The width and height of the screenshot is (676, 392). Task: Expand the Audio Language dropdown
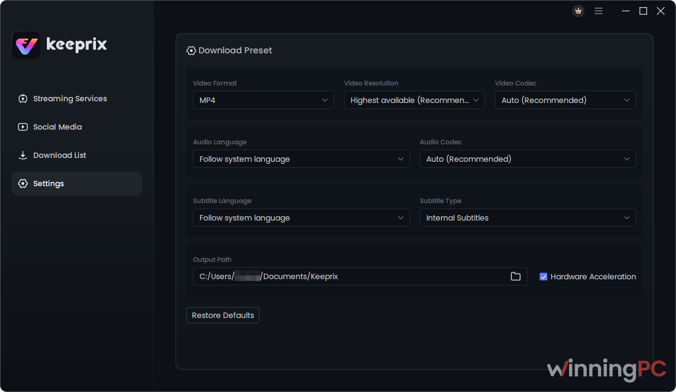pos(301,159)
